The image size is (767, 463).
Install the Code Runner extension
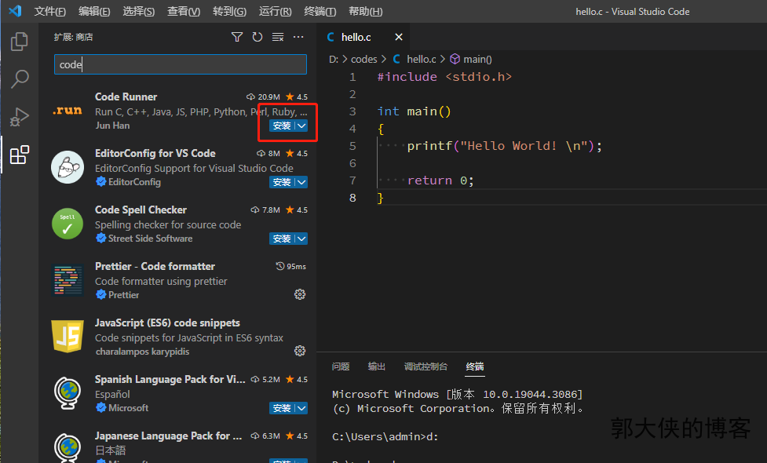click(282, 126)
